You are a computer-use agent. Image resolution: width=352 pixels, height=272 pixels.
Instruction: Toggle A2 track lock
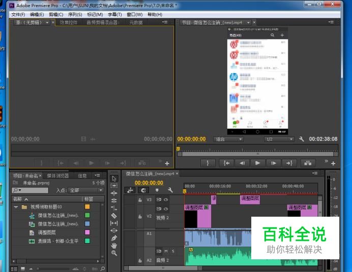pos(140,261)
